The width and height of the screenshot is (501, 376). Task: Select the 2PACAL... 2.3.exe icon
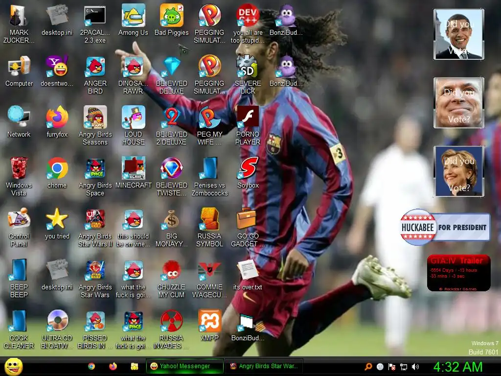point(95,23)
